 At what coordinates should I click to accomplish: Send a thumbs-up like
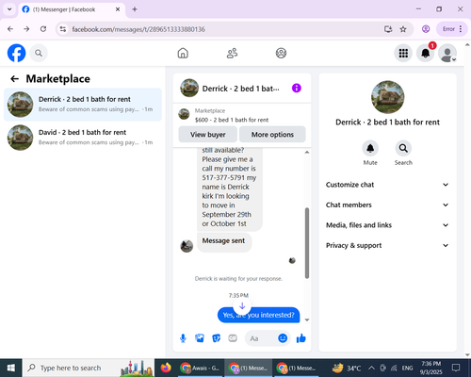click(x=301, y=338)
